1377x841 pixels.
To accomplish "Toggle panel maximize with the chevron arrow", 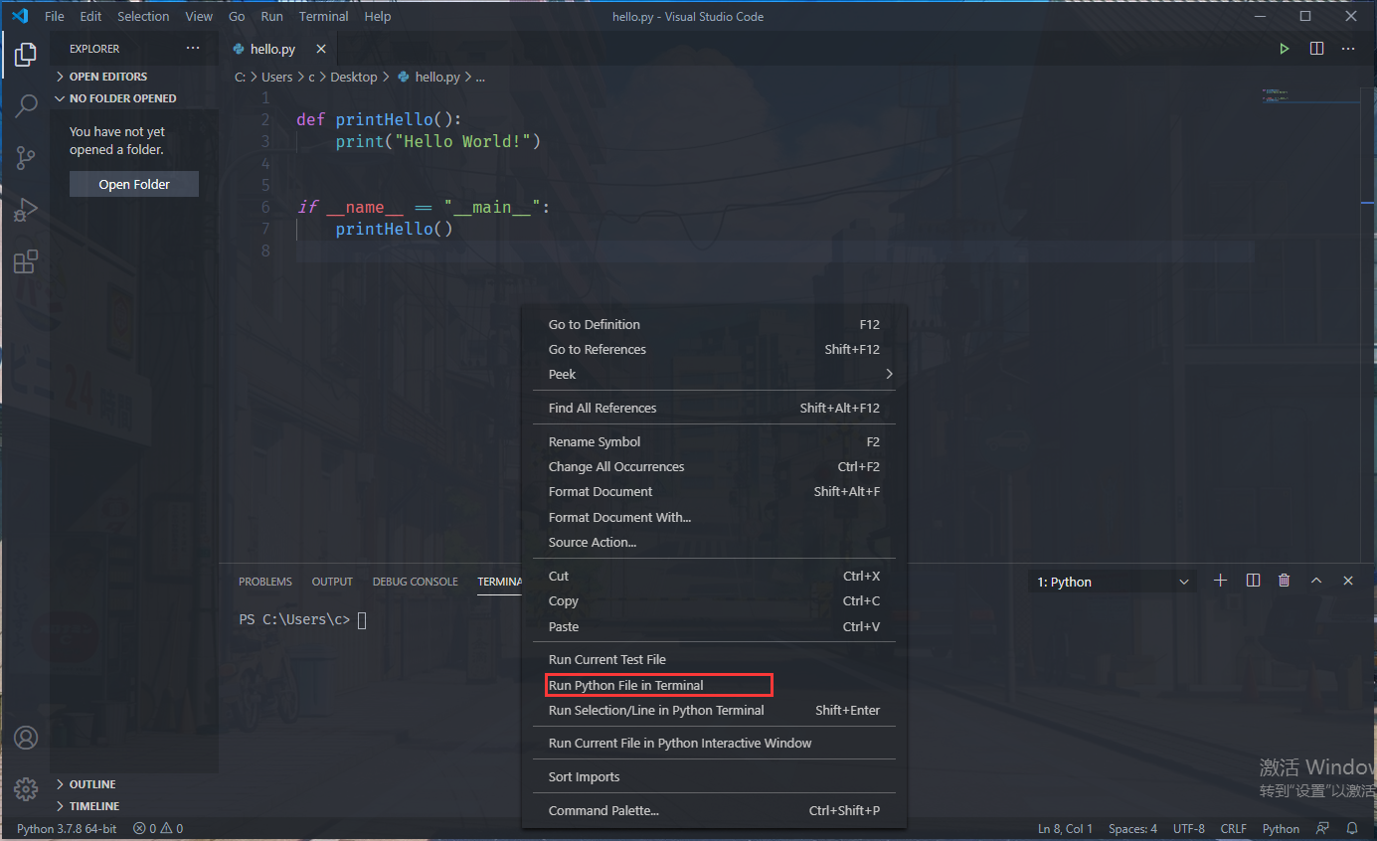I will (x=1316, y=580).
